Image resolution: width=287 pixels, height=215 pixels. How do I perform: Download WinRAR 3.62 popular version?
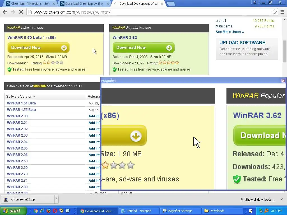click(143, 48)
